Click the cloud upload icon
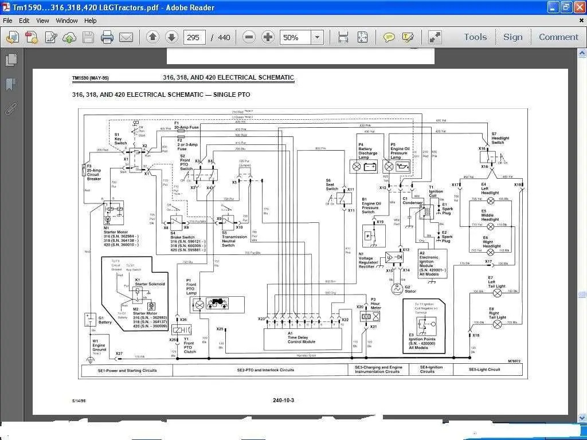 [x=69, y=37]
